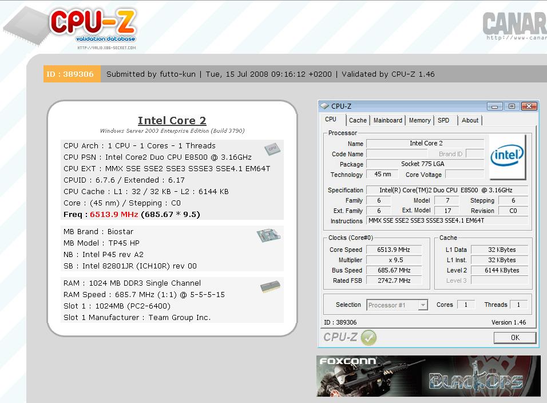Click the Slot 1 Manufacturer Team Group line
The height and width of the screenshot is (403, 547).
pos(137,318)
